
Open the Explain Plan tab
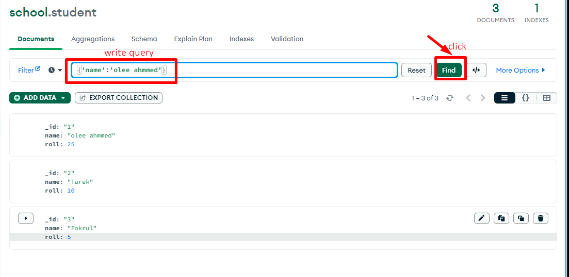click(193, 39)
